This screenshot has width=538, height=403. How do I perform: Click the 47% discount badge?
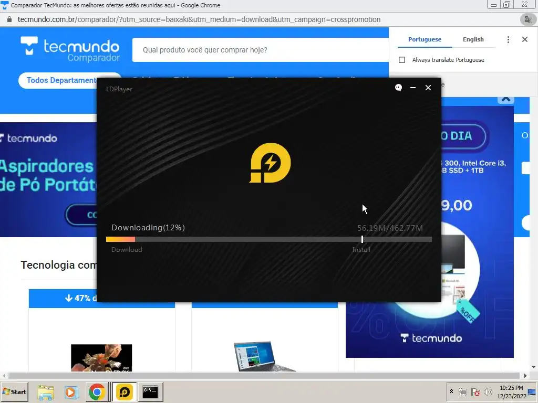(81, 298)
